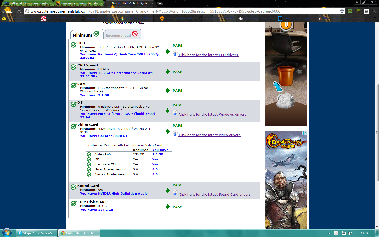Click the green checkmark beside Video Card

pyautogui.click(x=74, y=126)
